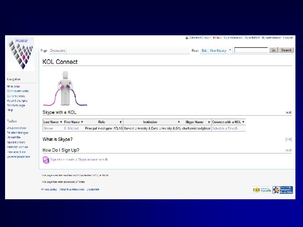Open the Current events link
The height and width of the screenshot is (227, 303).
pos(16,96)
